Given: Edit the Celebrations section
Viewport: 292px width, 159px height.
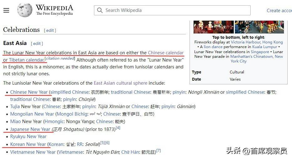Looking at the screenshot, I should tap(50, 31).
